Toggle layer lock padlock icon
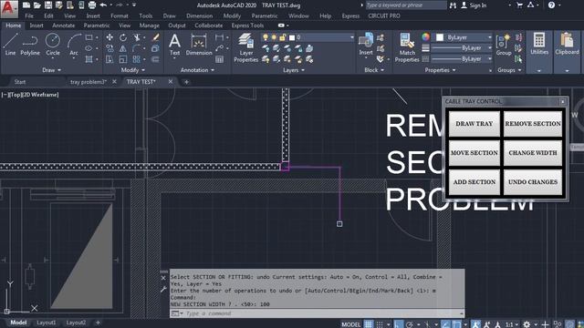This screenshot has width=584, height=328. click(283, 37)
